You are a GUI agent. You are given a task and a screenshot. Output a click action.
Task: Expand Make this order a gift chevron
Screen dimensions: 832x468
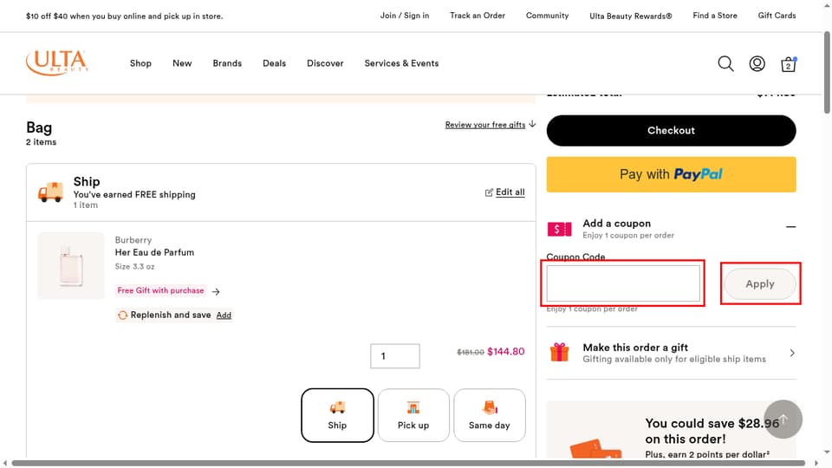tap(791, 353)
